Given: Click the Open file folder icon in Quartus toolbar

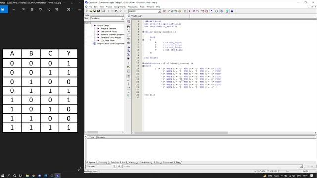Looking at the screenshot, I should (91, 11).
